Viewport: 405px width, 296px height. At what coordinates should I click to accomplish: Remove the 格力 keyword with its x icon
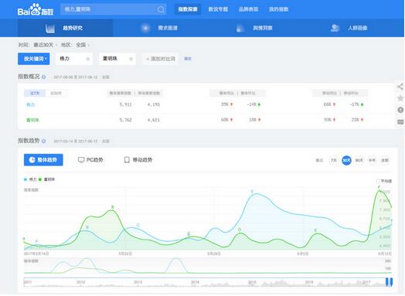(88, 59)
